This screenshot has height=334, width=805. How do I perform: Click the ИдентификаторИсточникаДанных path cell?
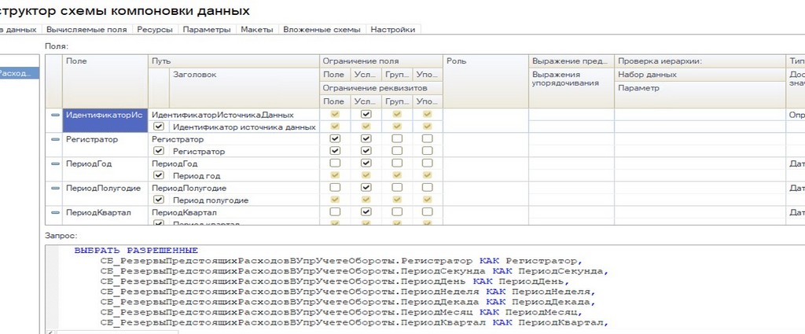click(233, 115)
